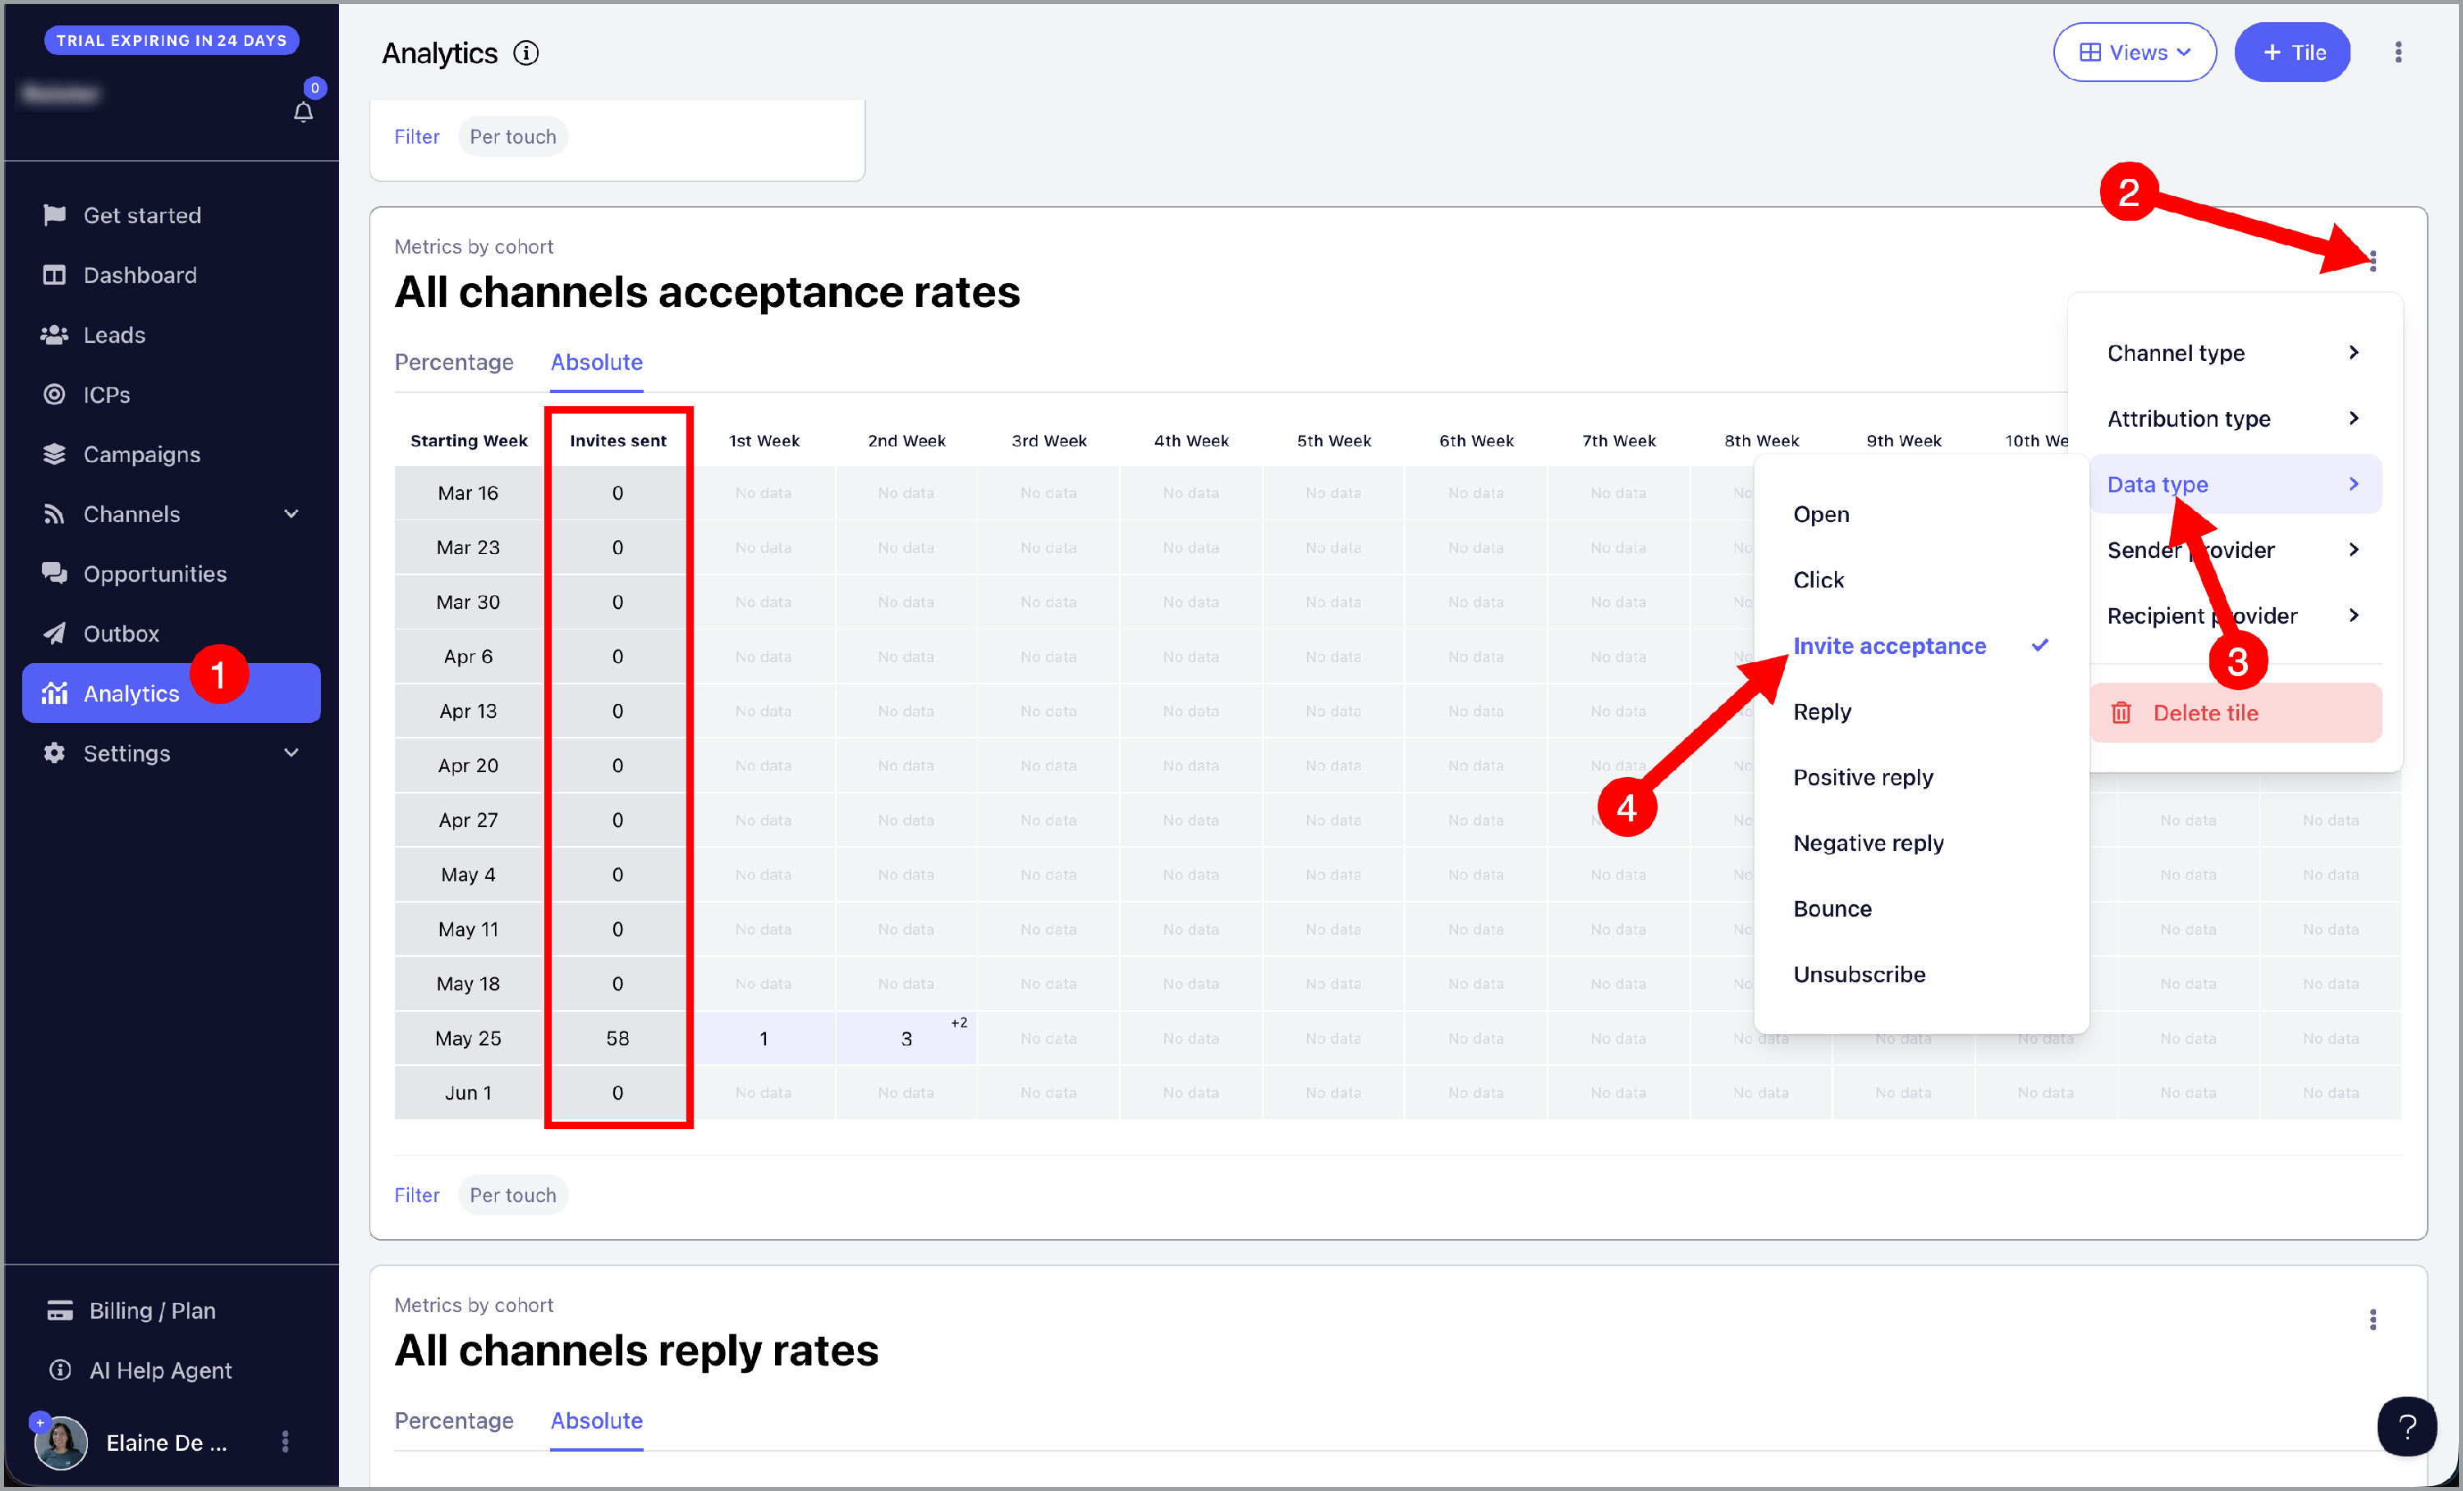Click the Channels feed icon
2463x1491 pixels.
point(54,514)
